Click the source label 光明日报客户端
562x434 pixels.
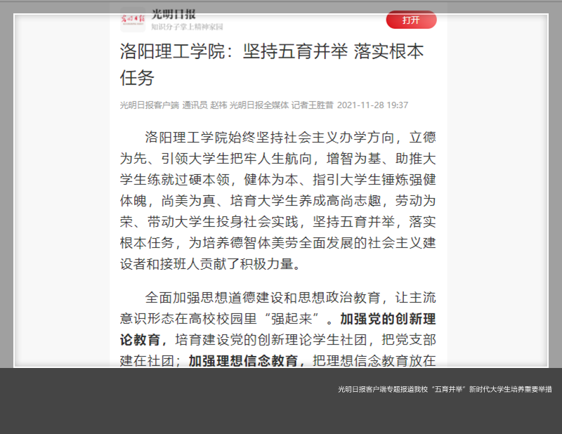(x=149, y=105)
